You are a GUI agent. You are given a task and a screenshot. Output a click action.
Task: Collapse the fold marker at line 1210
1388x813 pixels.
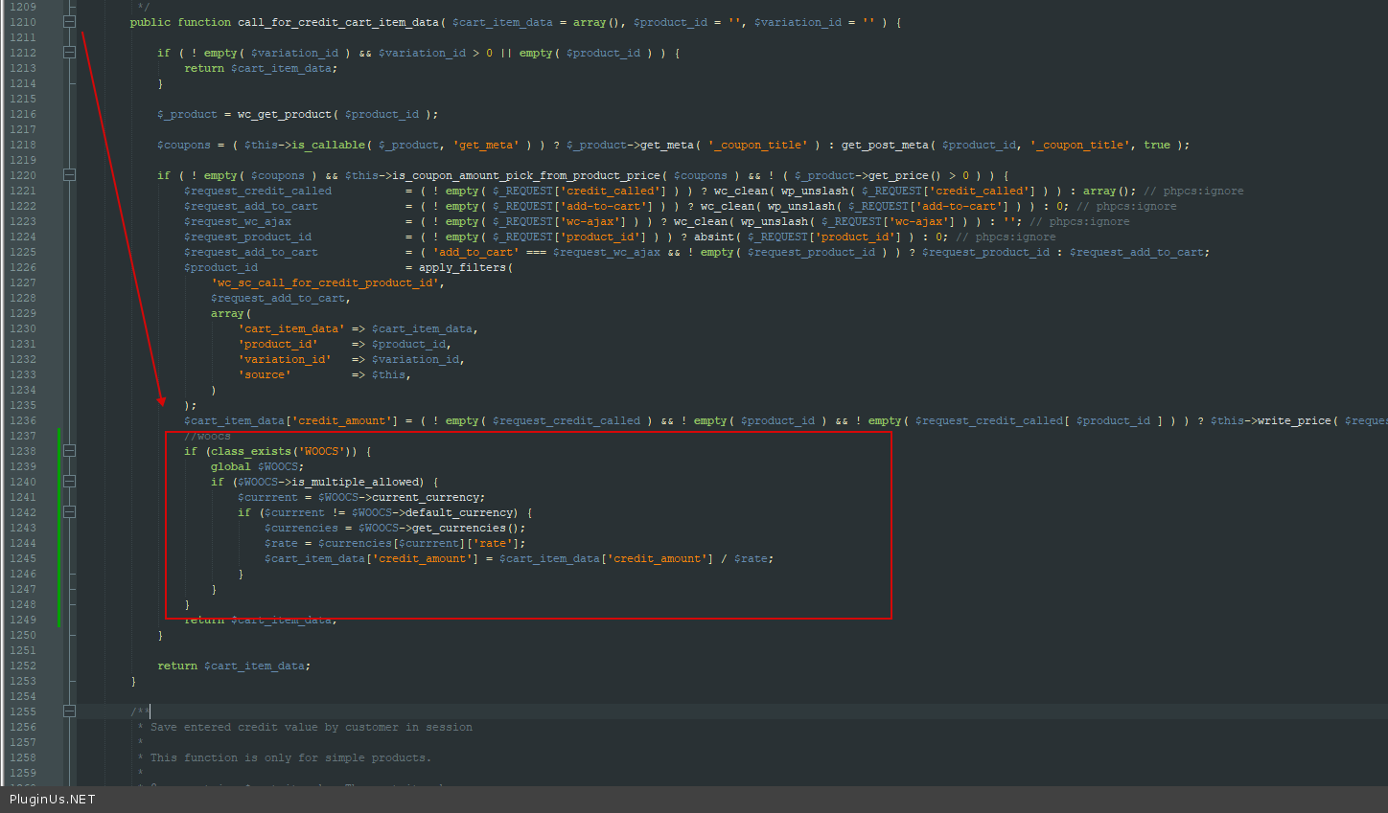[69, 22]
